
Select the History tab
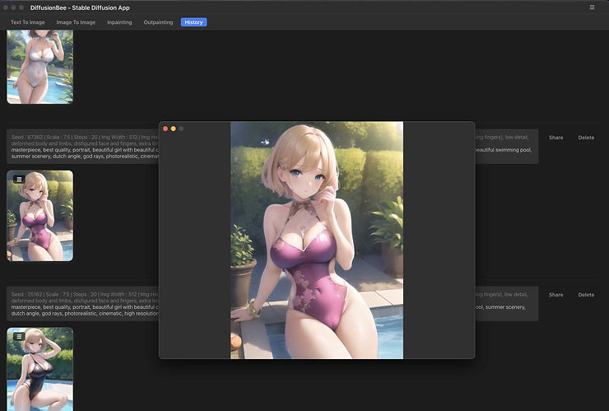[194, 22]
